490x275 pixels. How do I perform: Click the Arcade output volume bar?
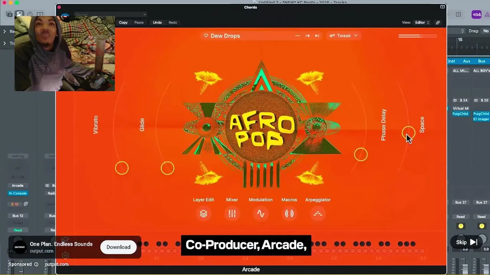tap(418, 36)
